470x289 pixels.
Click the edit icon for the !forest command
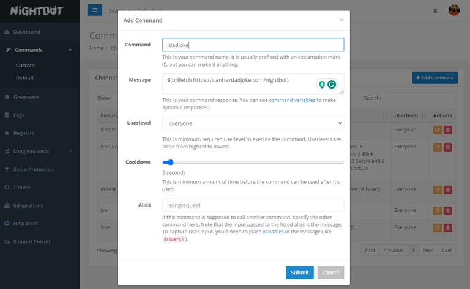pos(438,190)
